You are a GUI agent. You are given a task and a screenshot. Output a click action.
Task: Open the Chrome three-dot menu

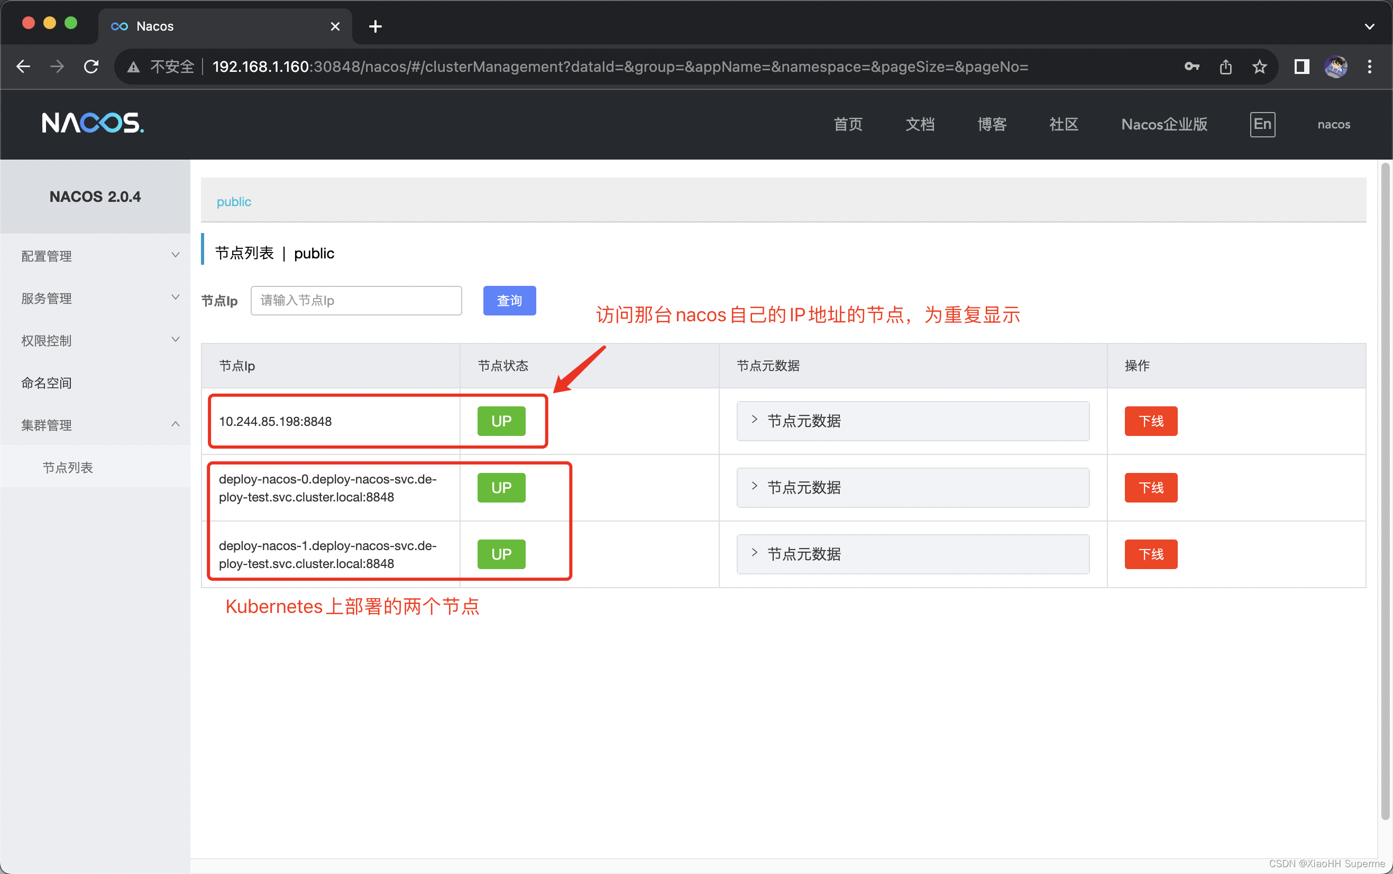[x=1369, y=67]
